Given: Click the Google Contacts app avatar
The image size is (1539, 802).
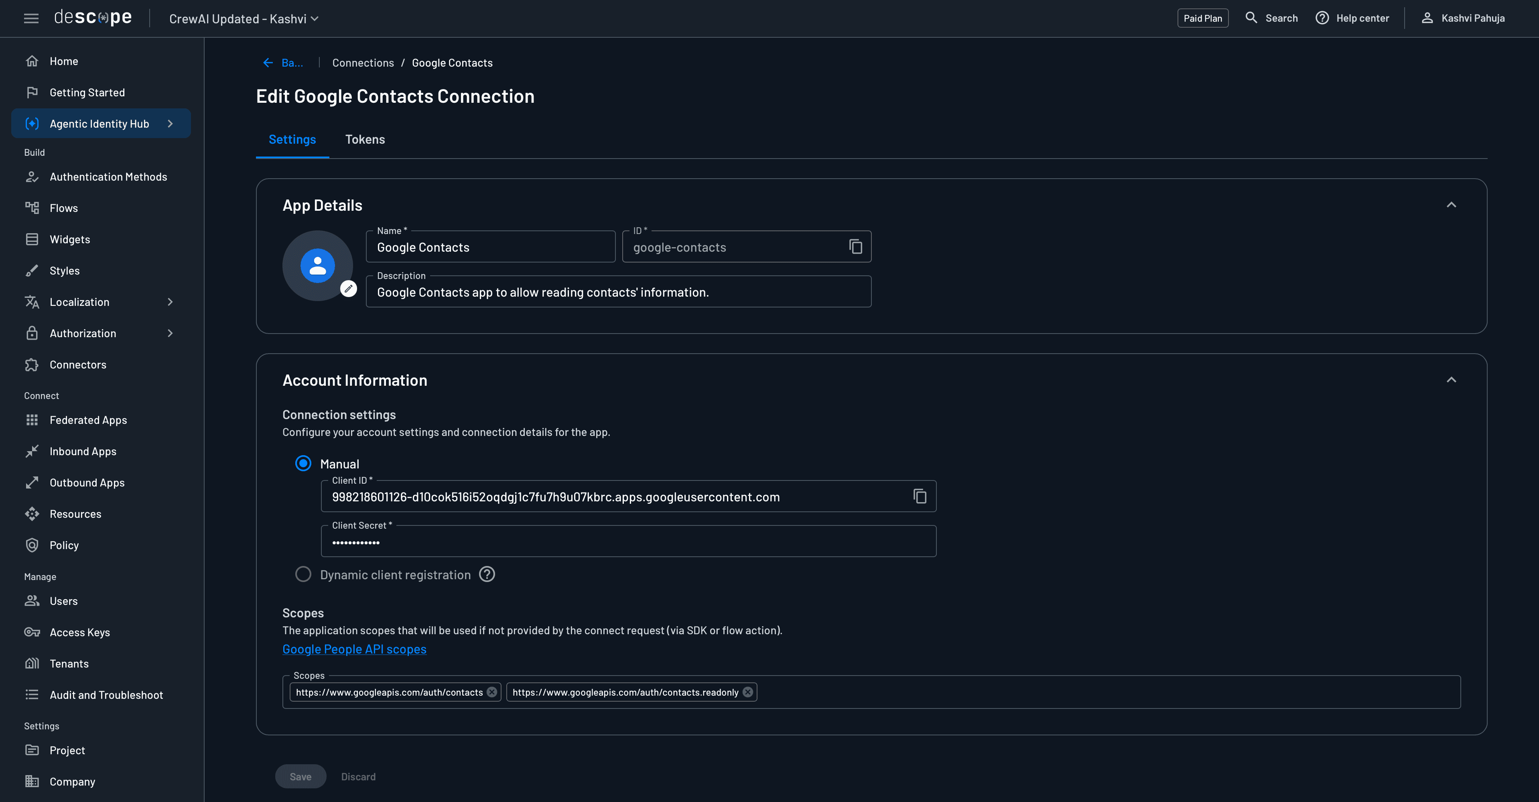Looking at the screenshot, I should (x=318, y=265).
